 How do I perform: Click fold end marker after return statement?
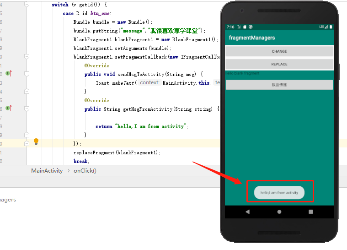pos(27,135)
